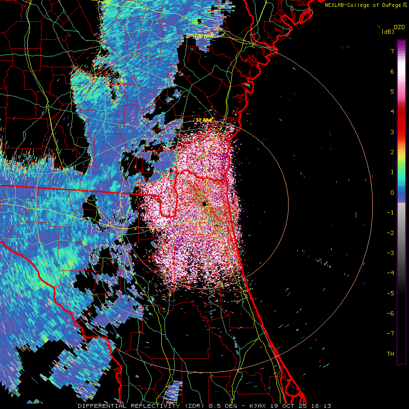409x409 pixels.
Task: Select the 4 value on the dB scale
Action: 392,112
